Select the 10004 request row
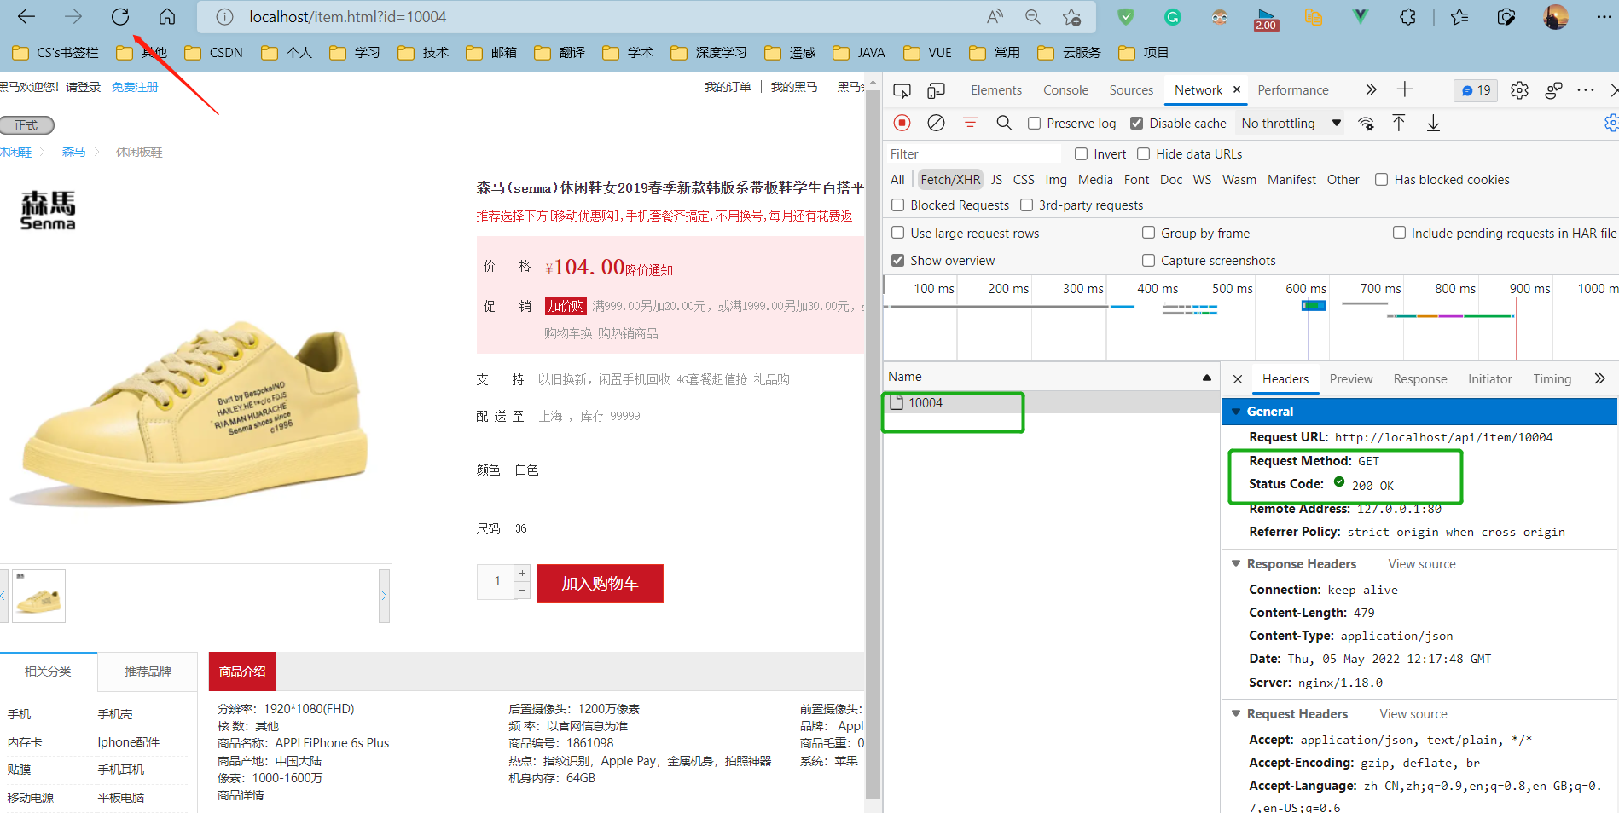 (x=1051, y=403)
